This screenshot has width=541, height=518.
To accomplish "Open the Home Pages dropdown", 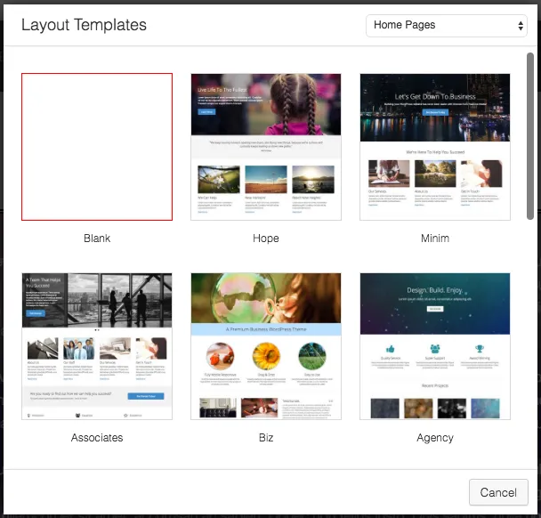I will tap(447, 25).
